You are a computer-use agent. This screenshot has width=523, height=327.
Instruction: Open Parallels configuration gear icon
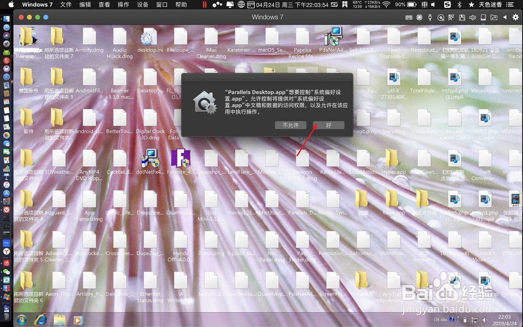(x=516, y=17)
